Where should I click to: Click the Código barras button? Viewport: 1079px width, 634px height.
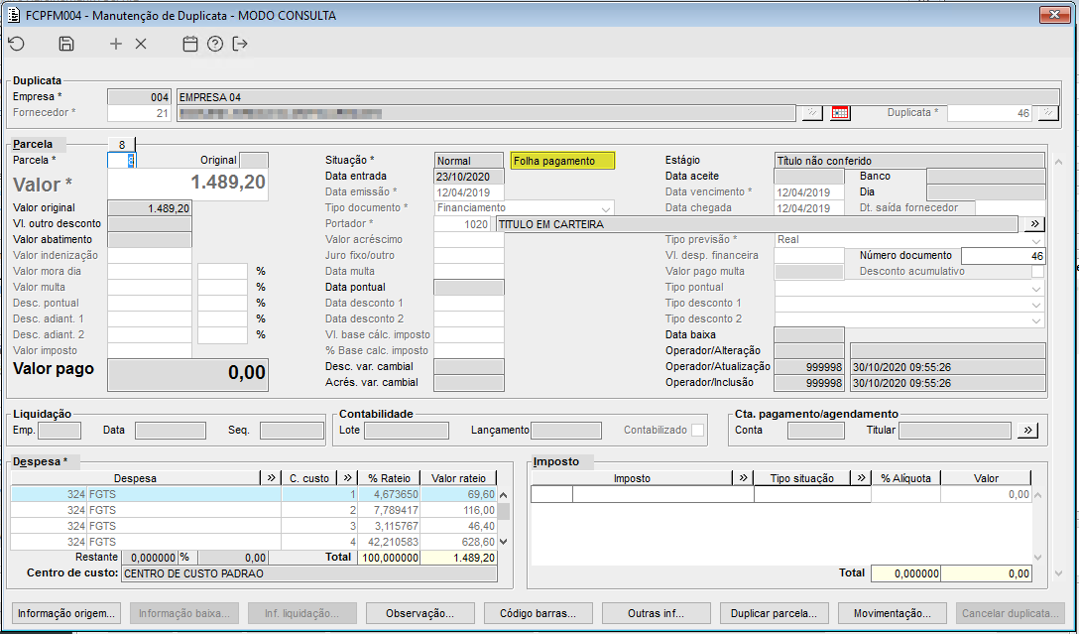[x=538, y=613]
